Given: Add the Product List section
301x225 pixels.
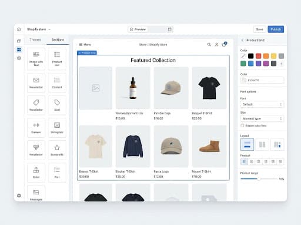Looking at the screenshot, I should point(57,59).
